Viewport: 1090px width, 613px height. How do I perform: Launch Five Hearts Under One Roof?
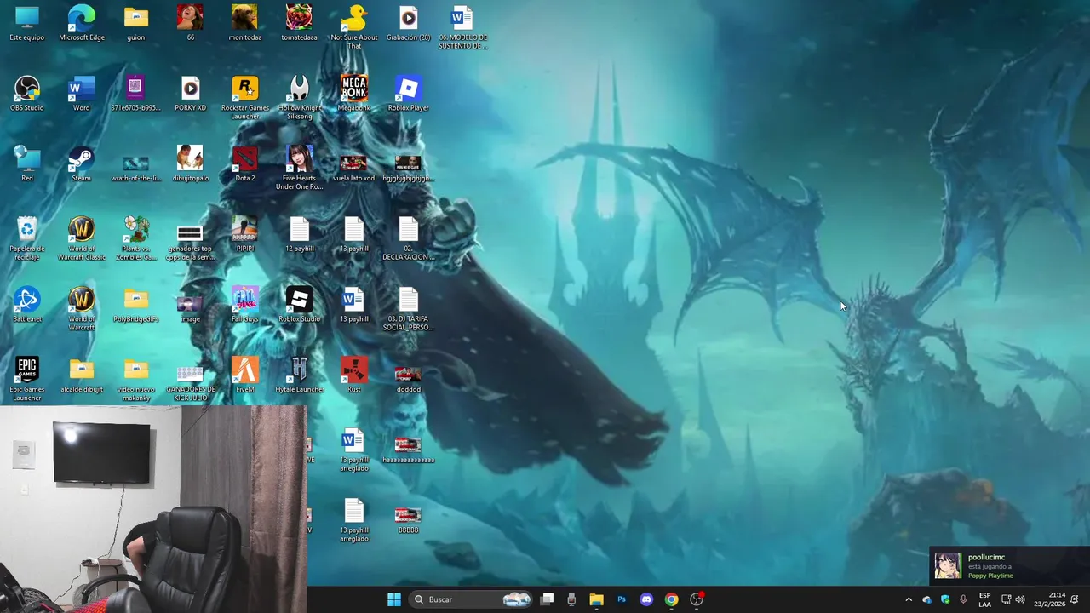point(300,168)
